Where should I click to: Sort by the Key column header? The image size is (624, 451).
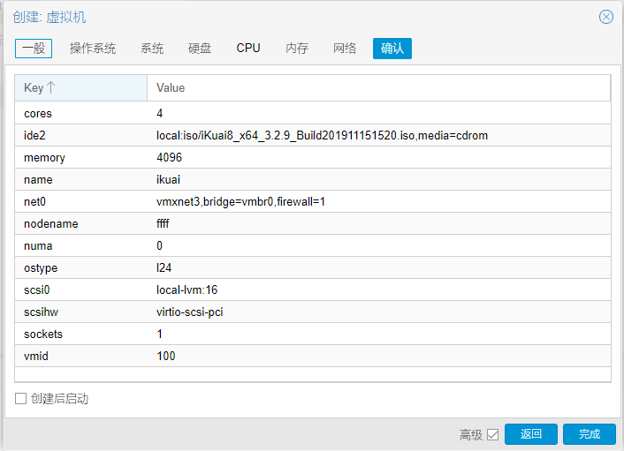point(80,87)
